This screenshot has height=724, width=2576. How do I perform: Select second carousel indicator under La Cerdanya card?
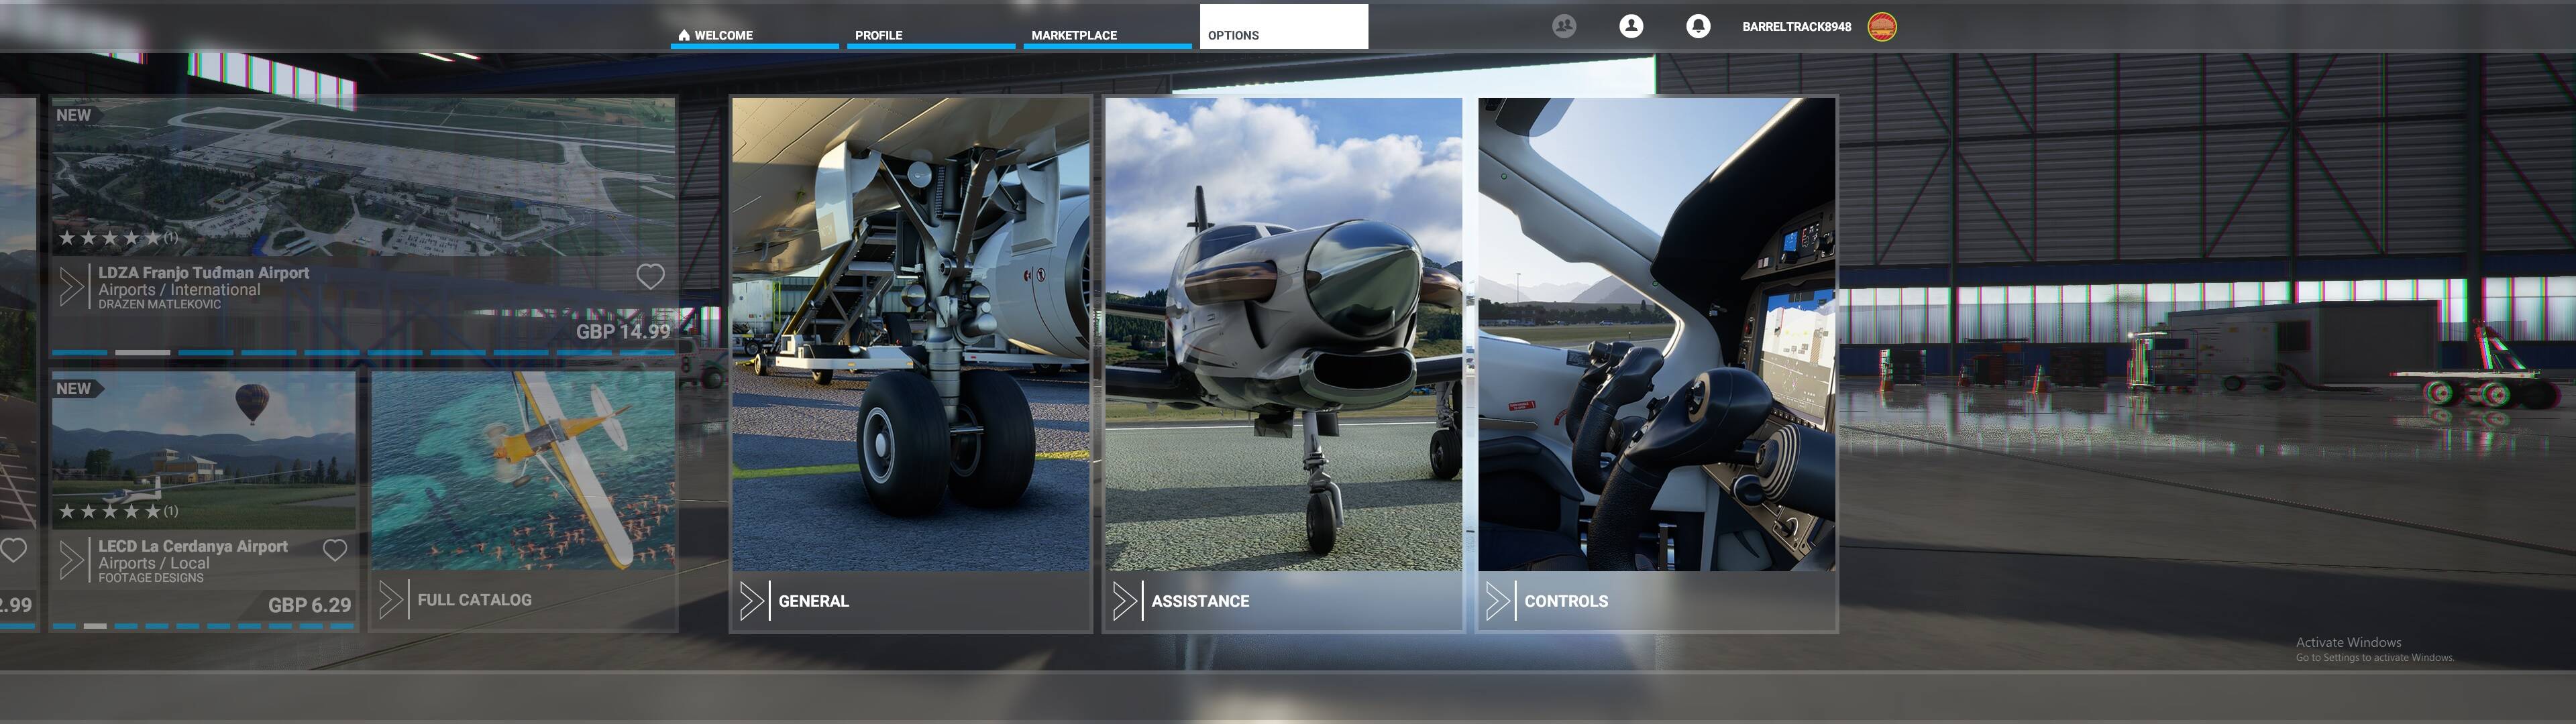(x=95, y=626)
